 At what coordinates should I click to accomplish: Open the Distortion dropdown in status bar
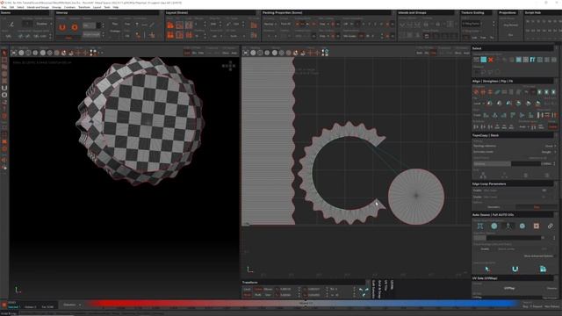(x=72, y=305)
